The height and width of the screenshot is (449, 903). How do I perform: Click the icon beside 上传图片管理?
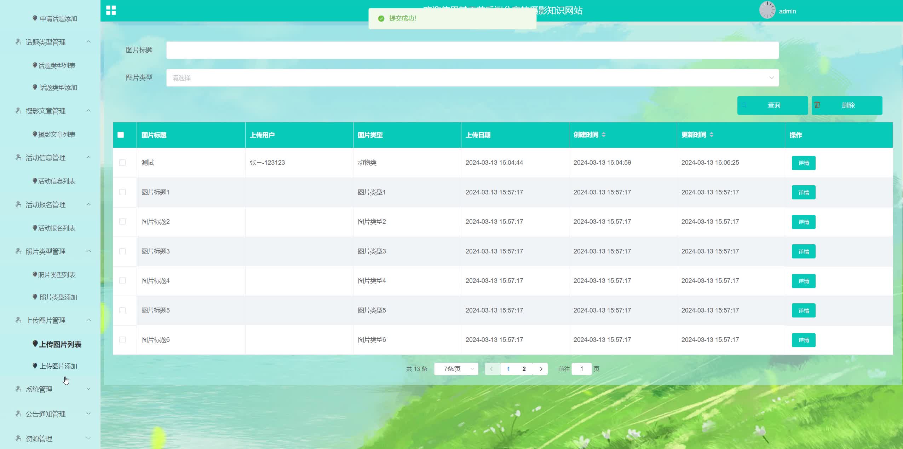(x=18, y=320)
